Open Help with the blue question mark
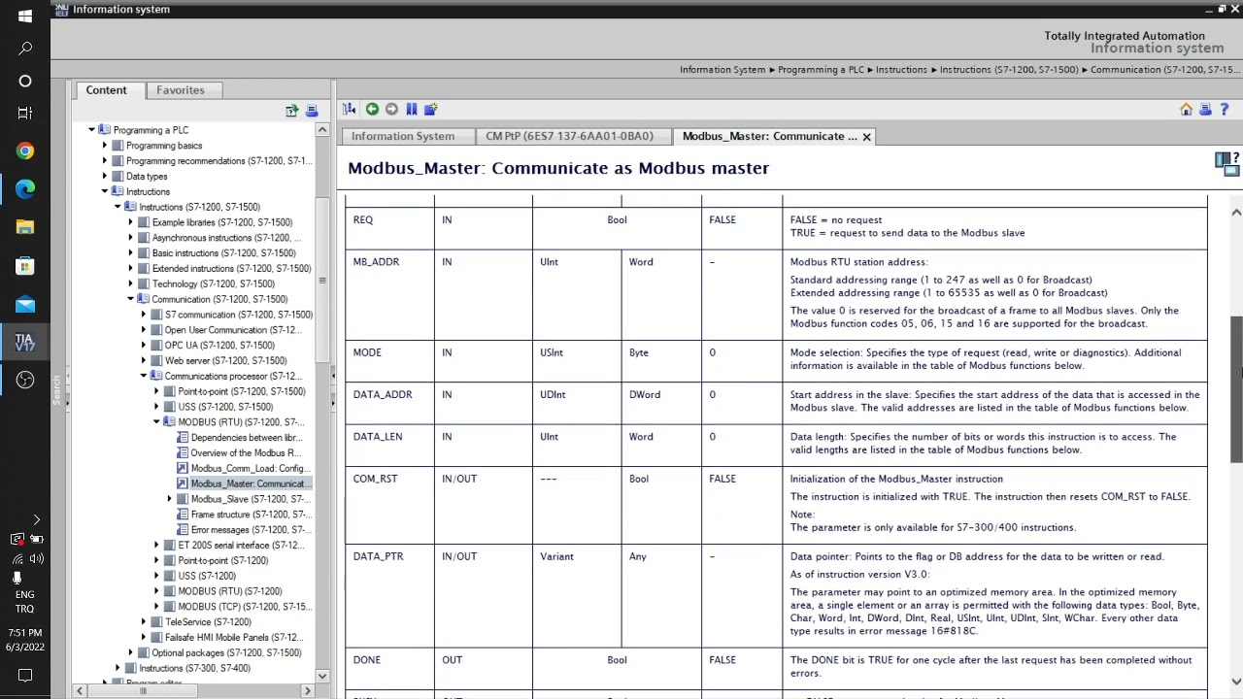The width and height of the screenshot is (1243, 699). pyautogui.click(x=1225, y=110)
